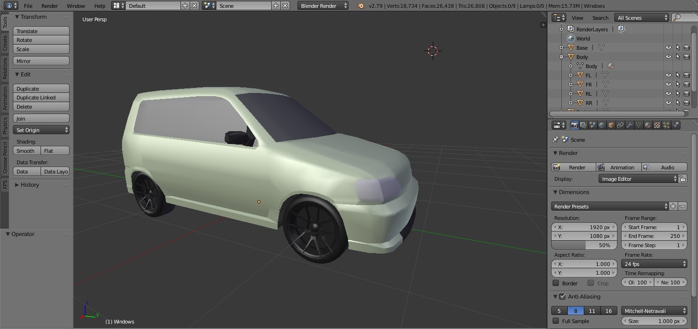The height and width of the screenshot is (329, 698).
Task: Expand the Base object in the Outliner
Action: click(561, 47)
